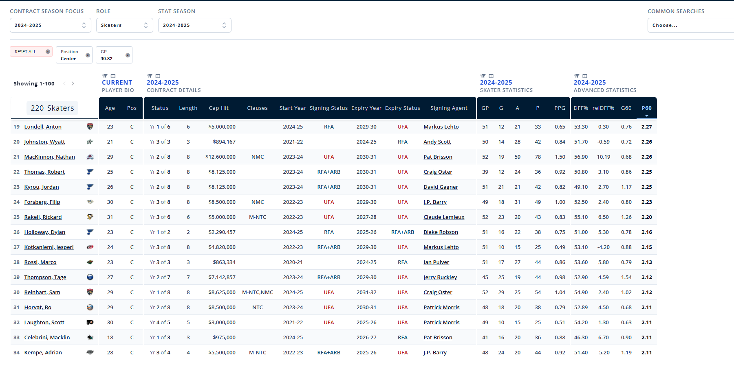734x369 pixels.
Task: Sort by the P60 column header
Action: pyautogui.click(x=646, y=108)
